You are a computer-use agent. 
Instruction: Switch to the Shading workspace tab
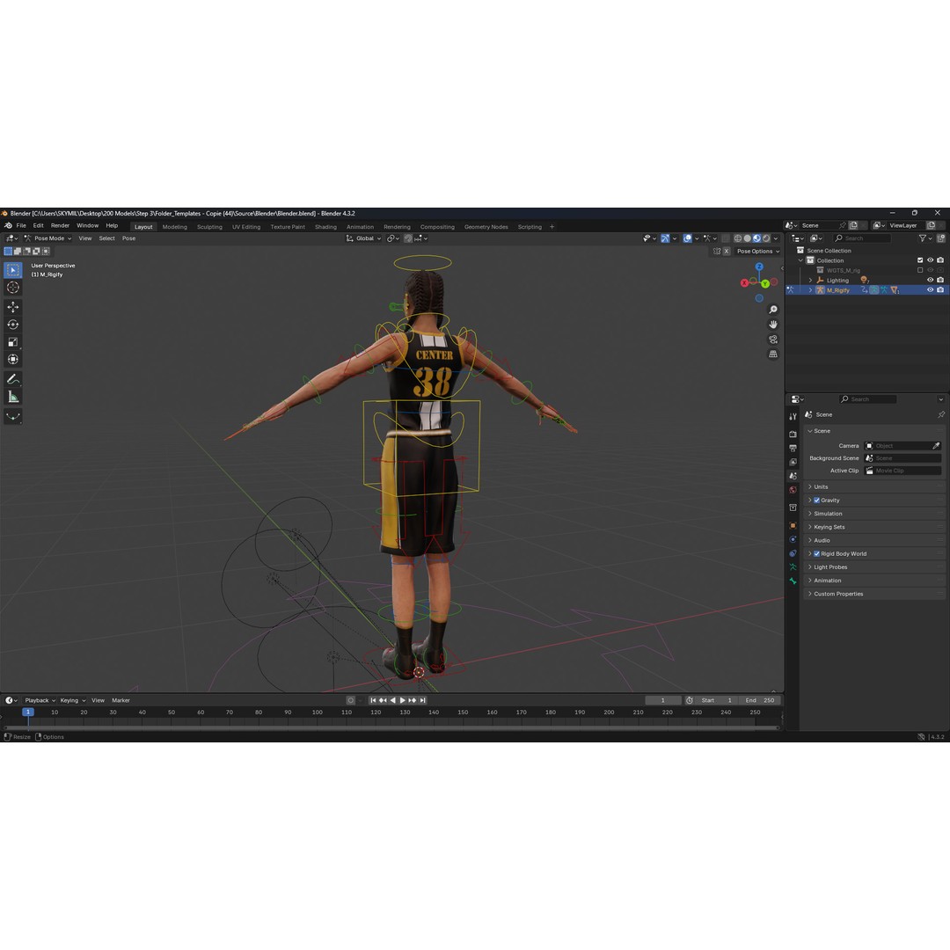pos(325,227)
